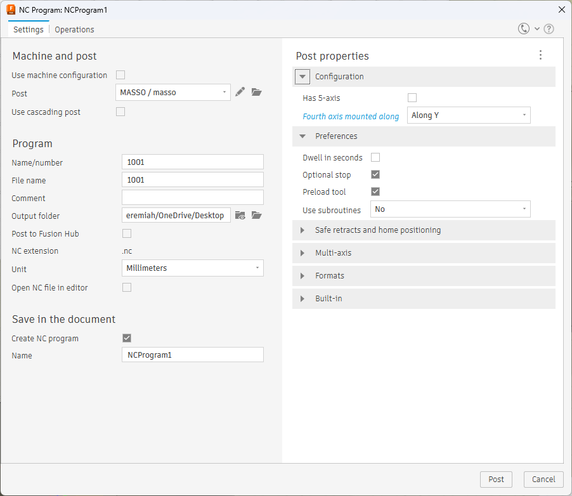Open post library folder icon

[x=256, y=92]
